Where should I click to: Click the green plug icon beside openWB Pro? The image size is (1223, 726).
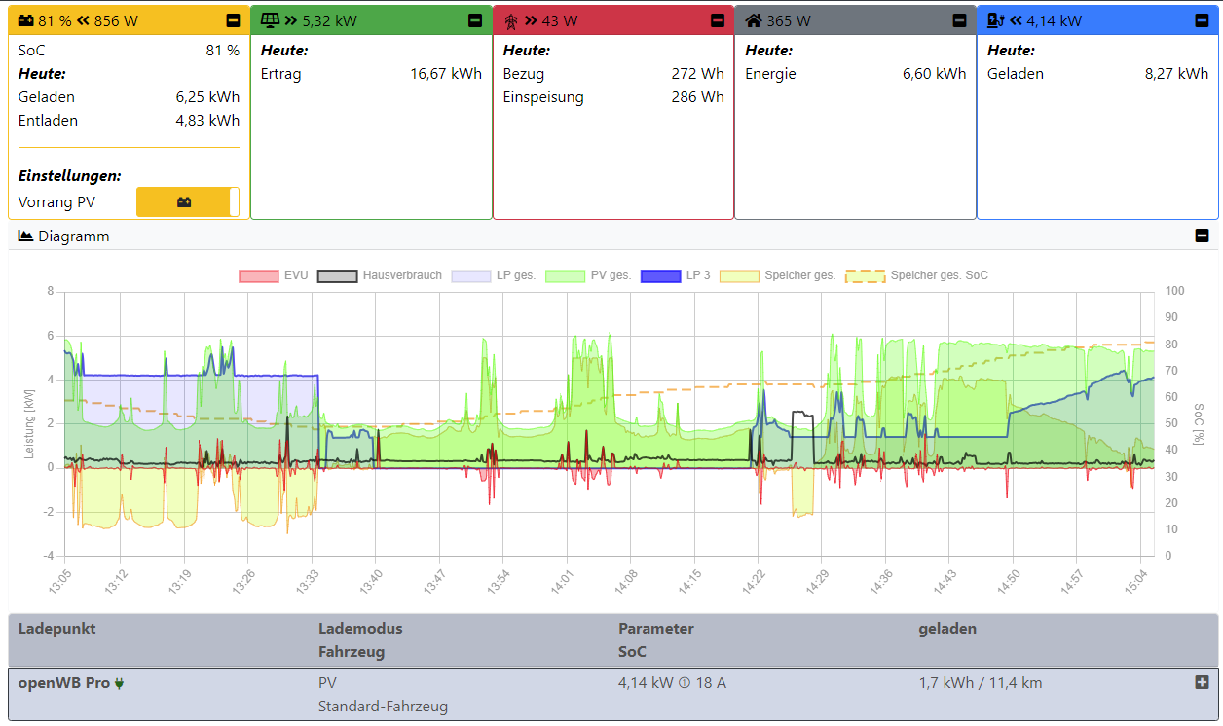pos(120,684)
